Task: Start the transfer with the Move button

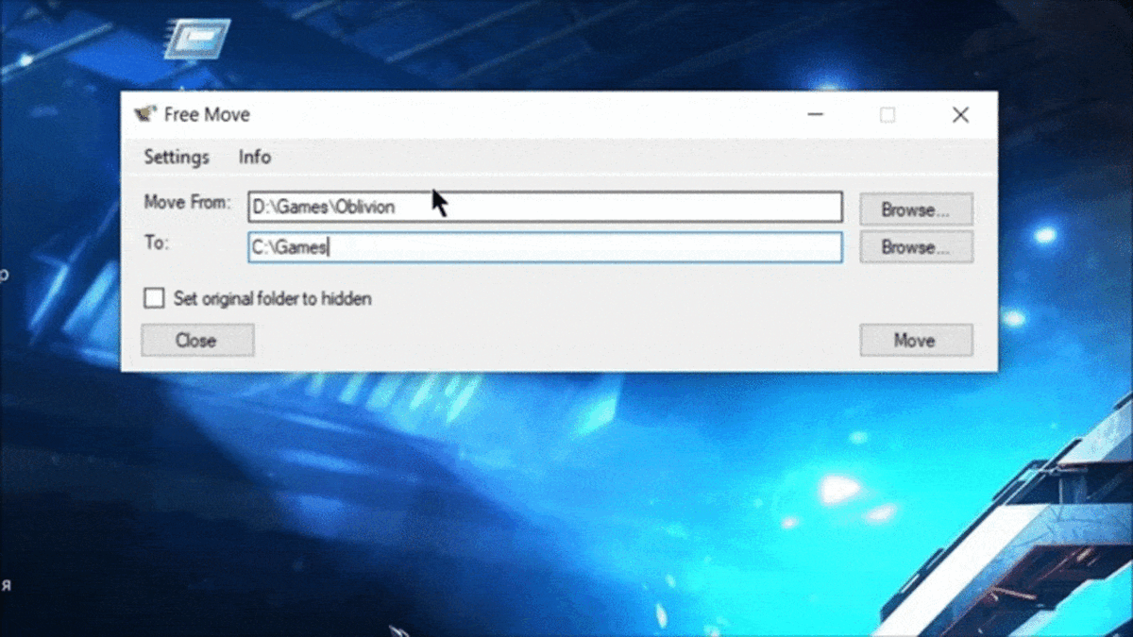Action: point(915,340)
